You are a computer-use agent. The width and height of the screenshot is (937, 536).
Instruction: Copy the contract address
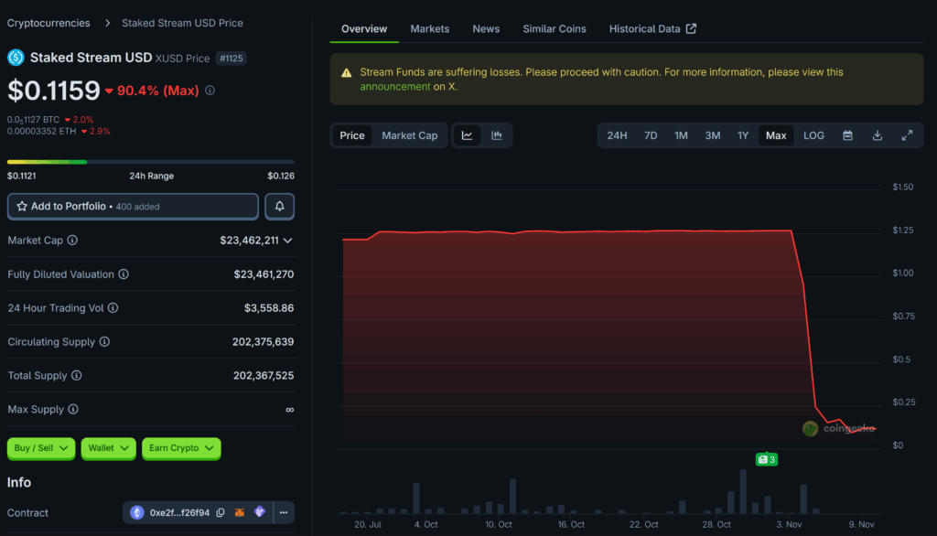pos(221,513)
